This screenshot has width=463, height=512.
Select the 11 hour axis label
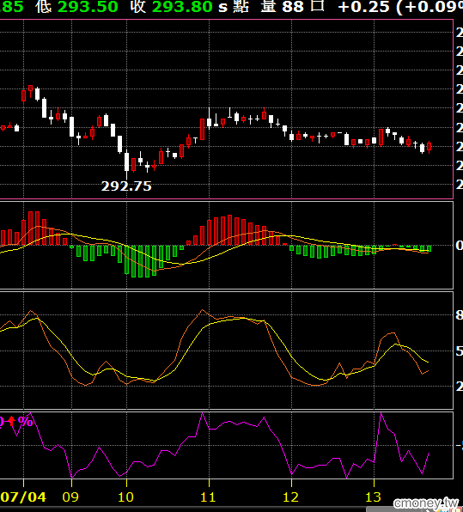(208, 497)
